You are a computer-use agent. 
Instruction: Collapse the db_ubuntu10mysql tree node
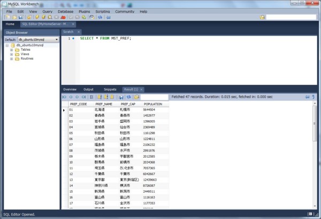[x=7, y=45]
